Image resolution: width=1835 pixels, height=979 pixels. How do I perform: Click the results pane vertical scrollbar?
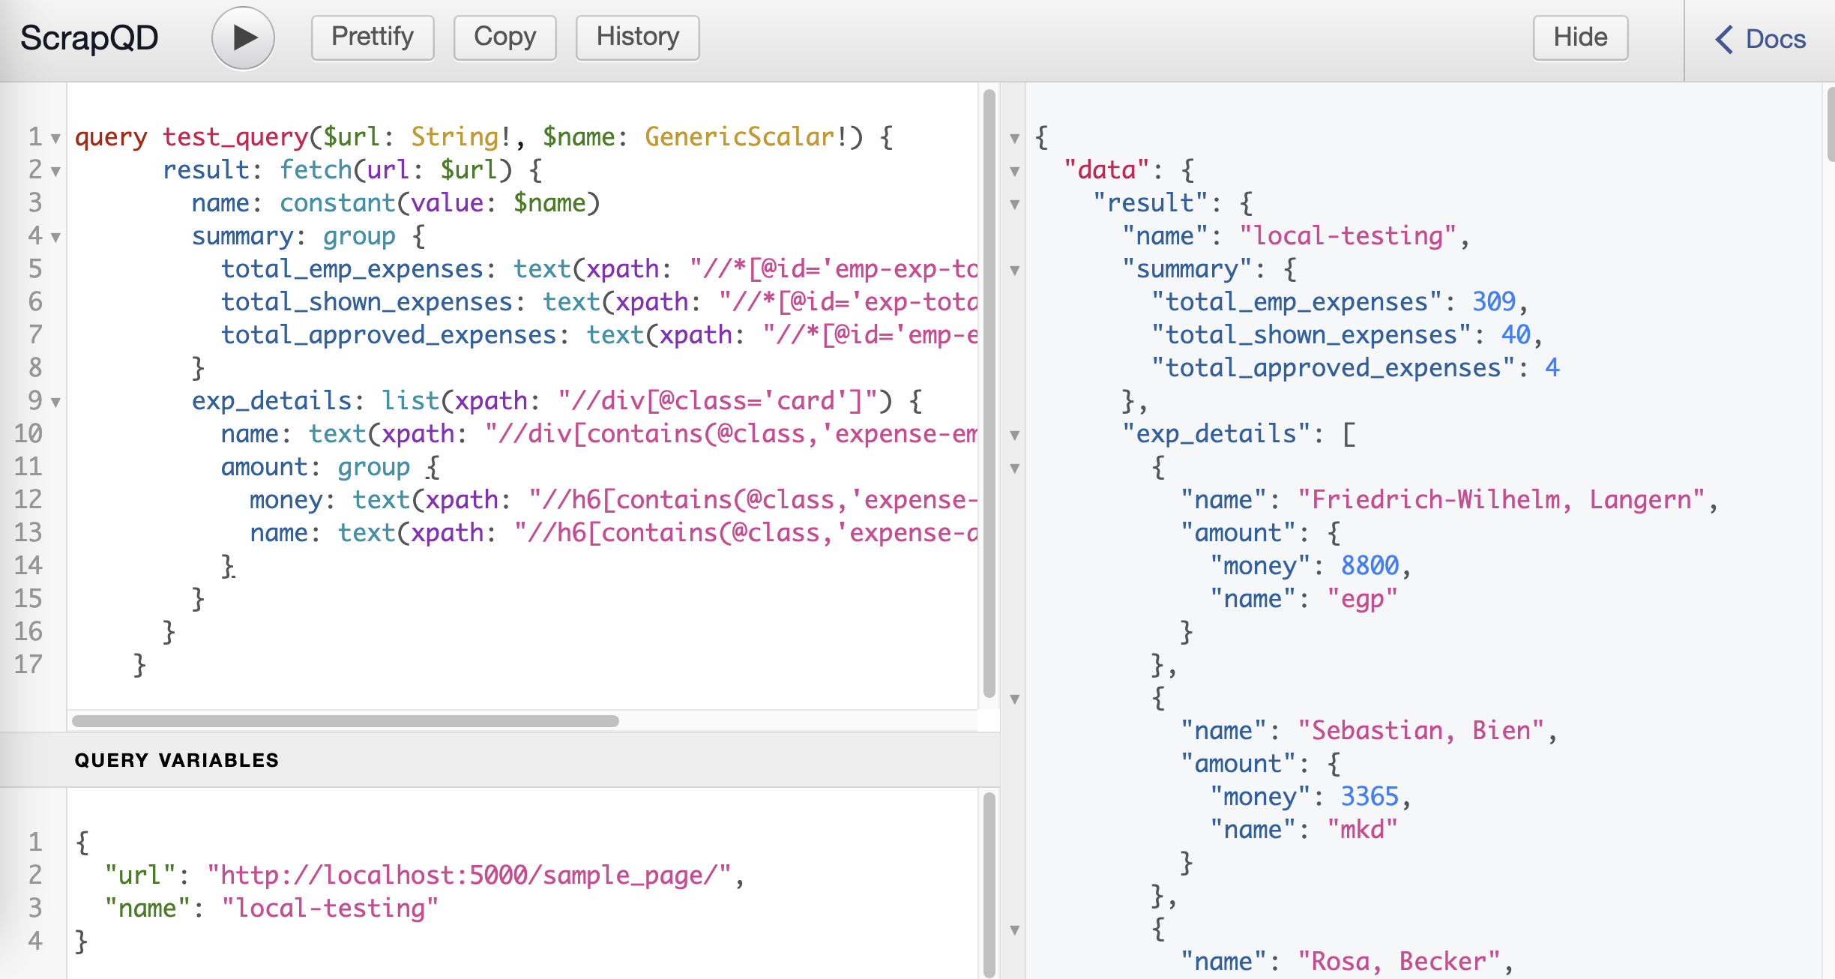tap(1831, 124)
